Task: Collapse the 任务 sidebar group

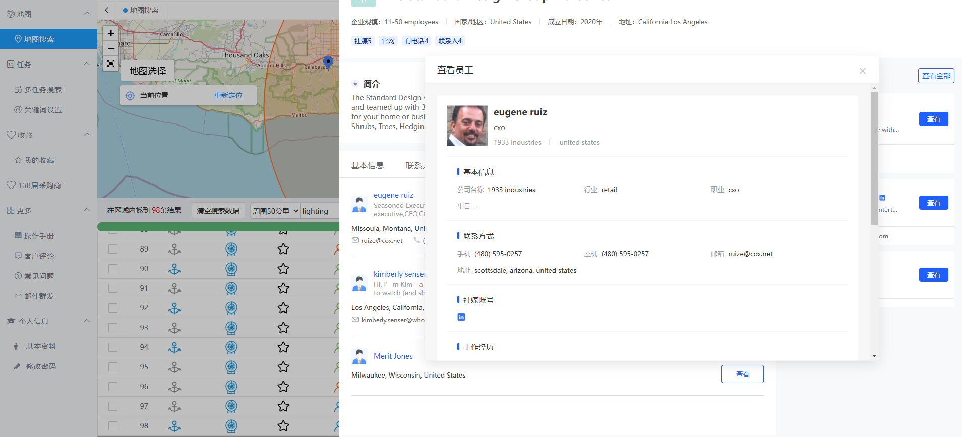Action: (87, 64)
